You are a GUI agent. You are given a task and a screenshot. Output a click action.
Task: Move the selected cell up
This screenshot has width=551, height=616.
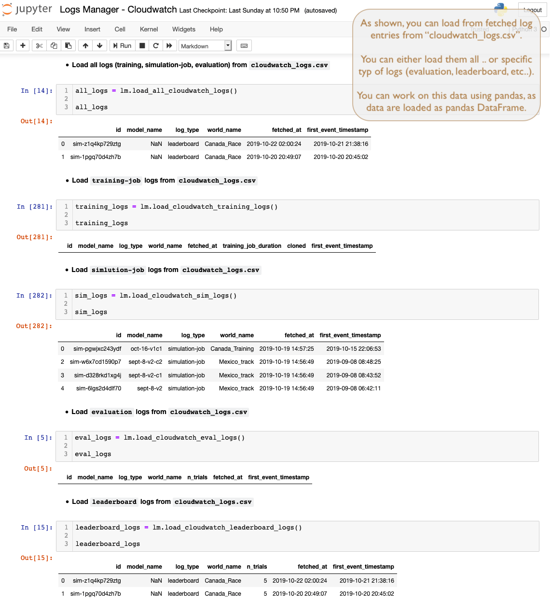[85, 45]
